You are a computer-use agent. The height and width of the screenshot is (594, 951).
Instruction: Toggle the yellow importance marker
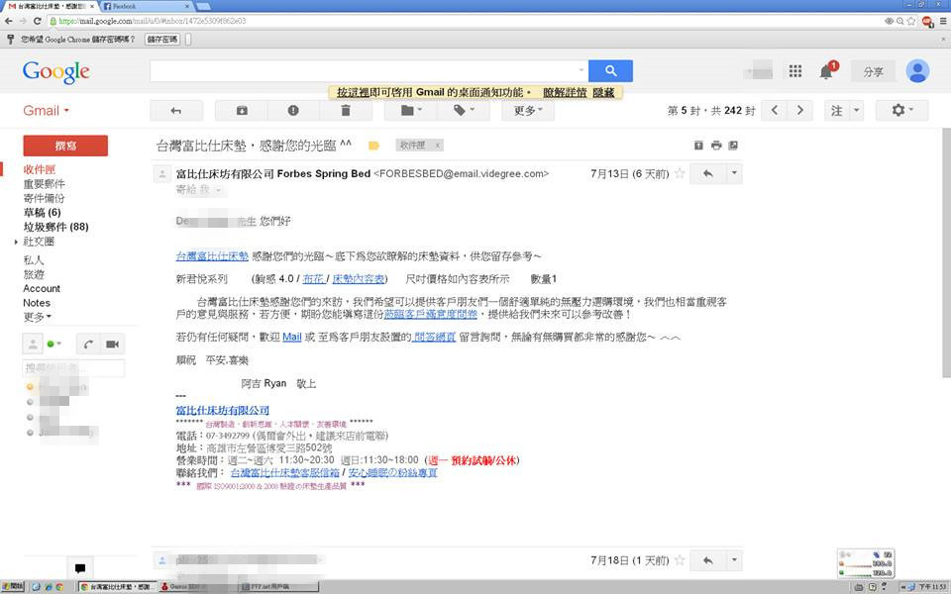(x=373, y=146)
